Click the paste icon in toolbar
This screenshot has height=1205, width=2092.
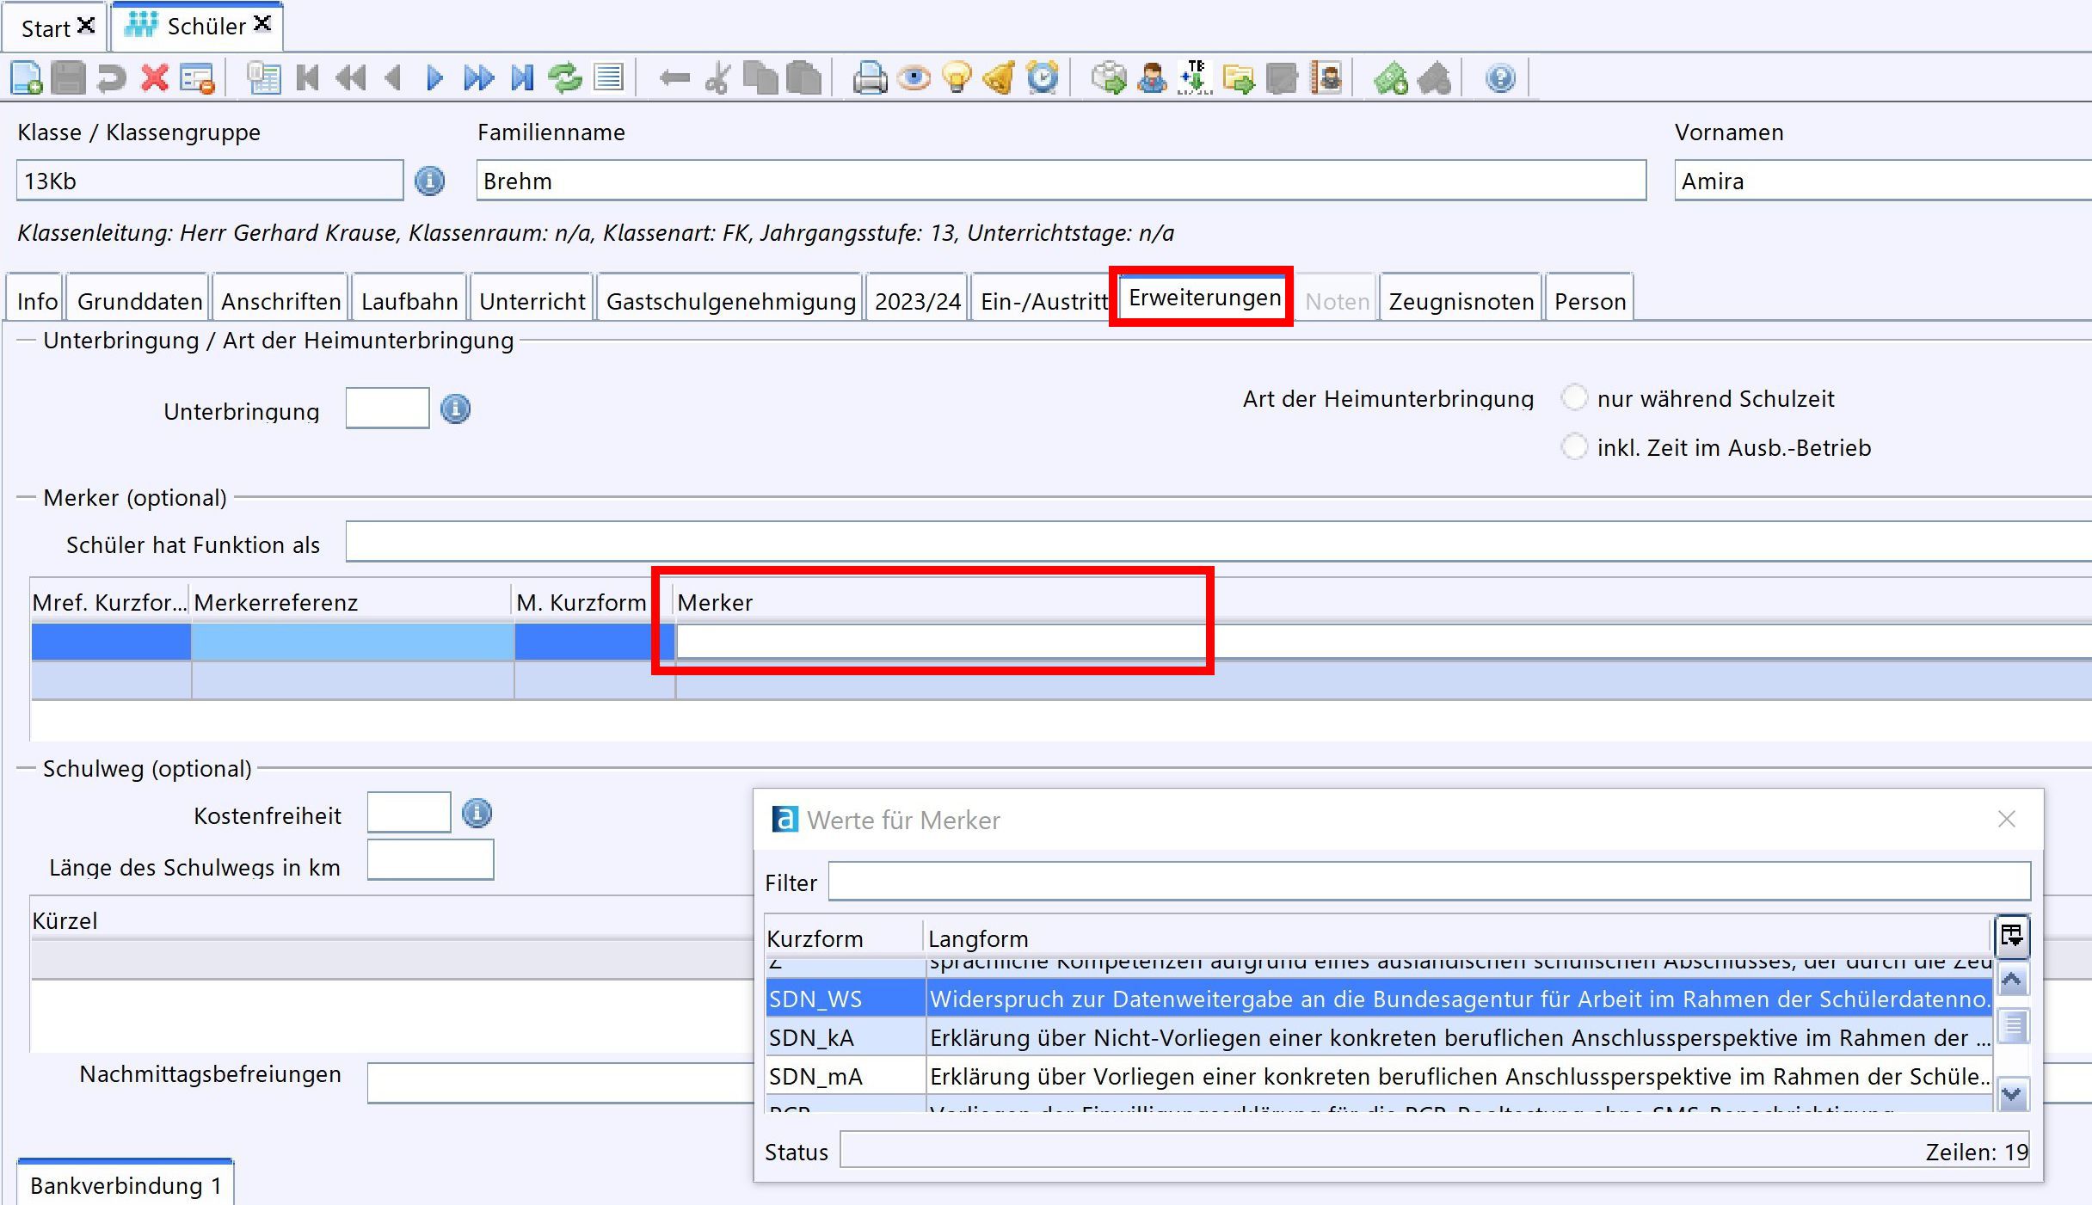tap(803, 78)
